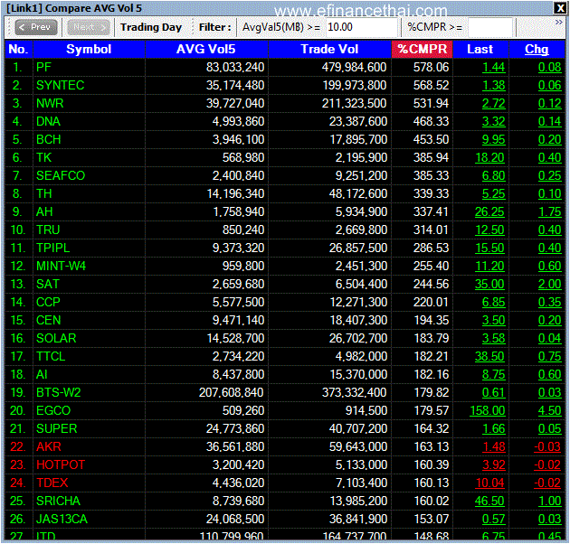Select symbol BCH
Viewport: 570px width, 544px height.
tap(48, 140)
